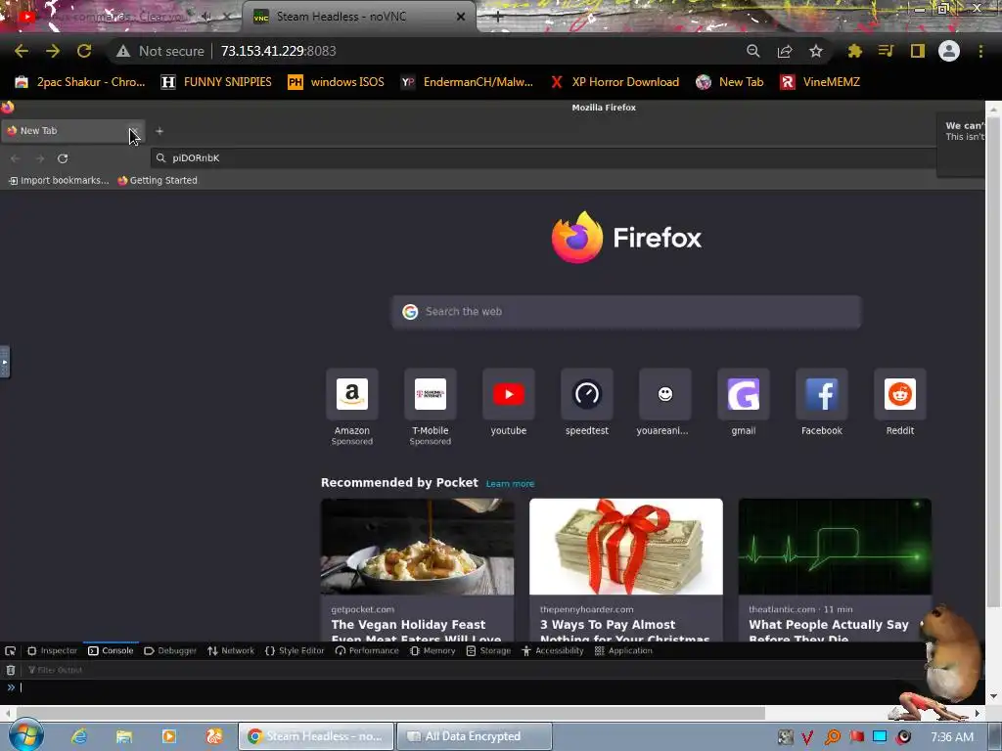
Task: Open the Chrome extensions puzzle icon
Action: coord(855,51)
